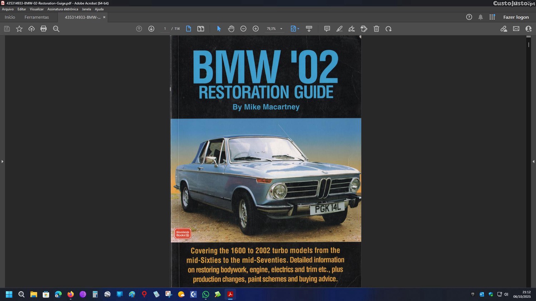Toggle the two-page view mode
The width and height of the screenshot is (536, 301).
[x=201, y=29]
